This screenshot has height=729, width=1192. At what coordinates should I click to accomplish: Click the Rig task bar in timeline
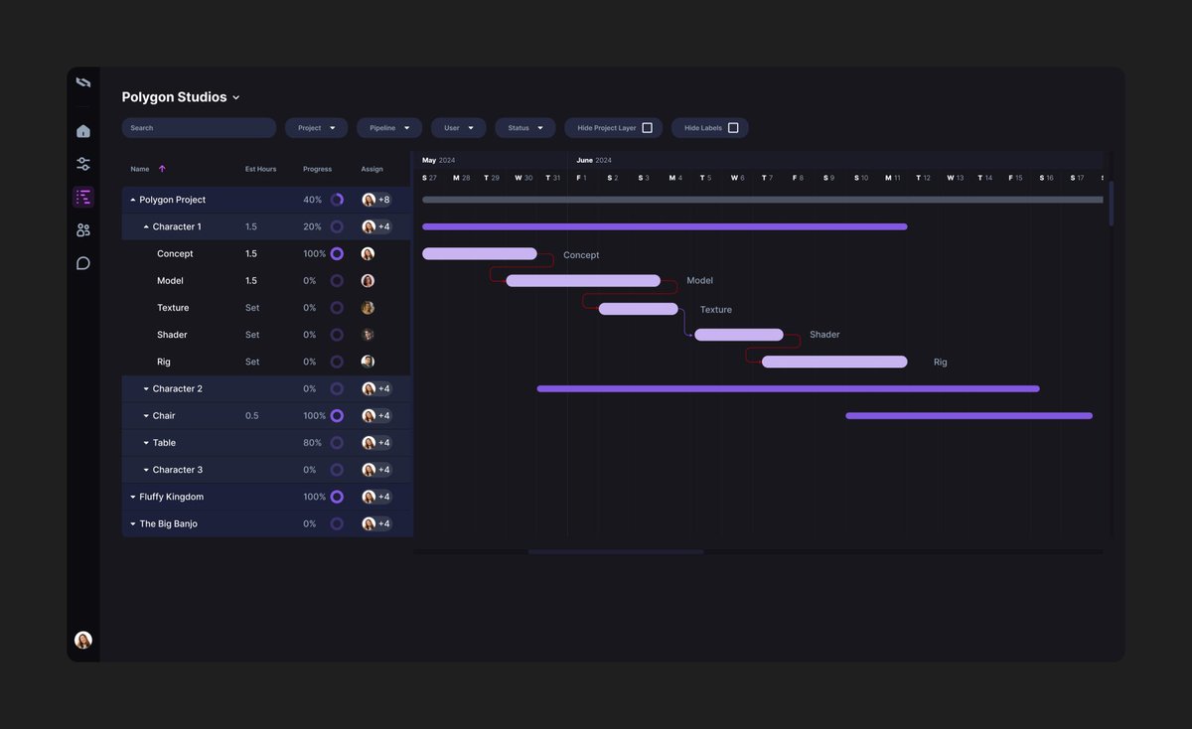pos(834,362)
